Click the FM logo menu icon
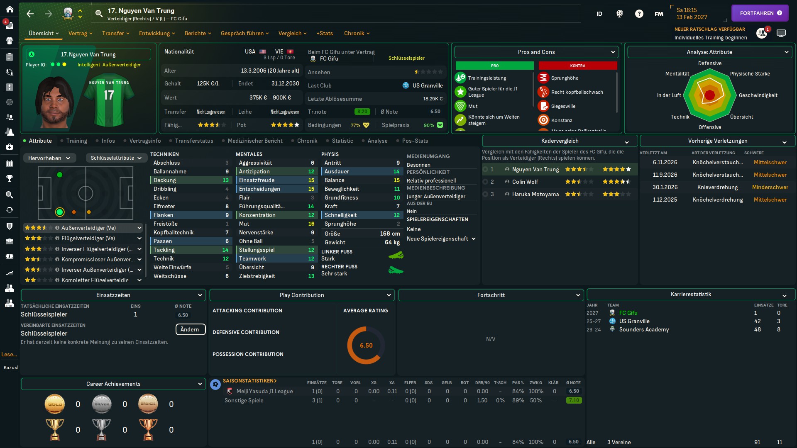797x448 pixels. tap(659, 14)
